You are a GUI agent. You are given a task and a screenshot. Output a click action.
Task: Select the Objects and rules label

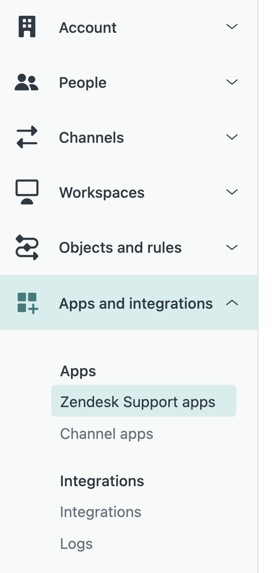pyautogui.click(x=120, y=248)
